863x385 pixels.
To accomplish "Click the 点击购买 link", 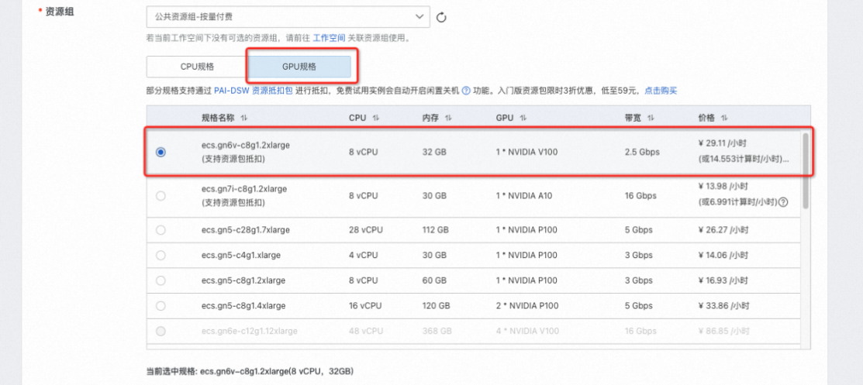I will (x=661, y=91).
